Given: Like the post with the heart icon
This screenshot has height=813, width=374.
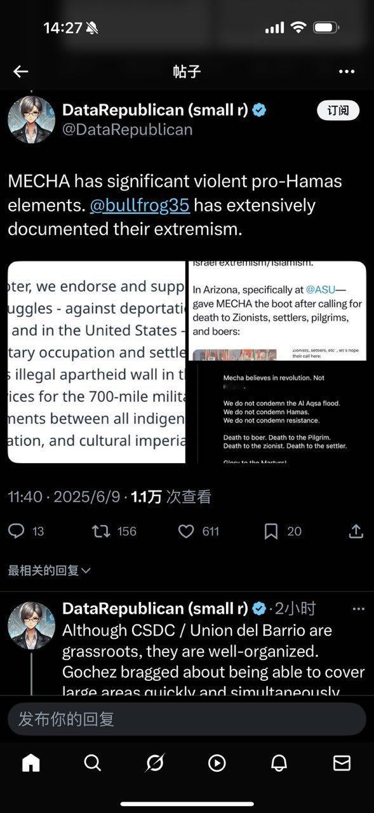Looking at the screenshot, I should 186,531.
